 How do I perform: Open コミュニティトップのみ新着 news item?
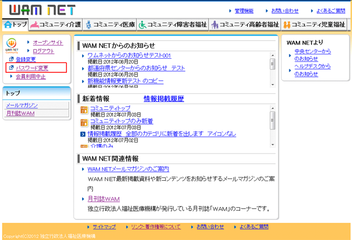pyautogui.click(x=121, y=121)
